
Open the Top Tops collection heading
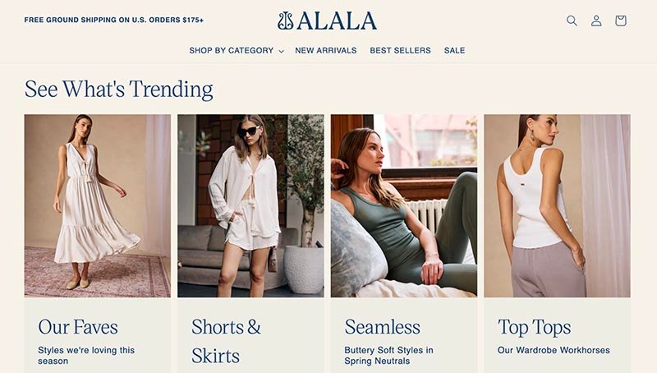coord(535,327)
